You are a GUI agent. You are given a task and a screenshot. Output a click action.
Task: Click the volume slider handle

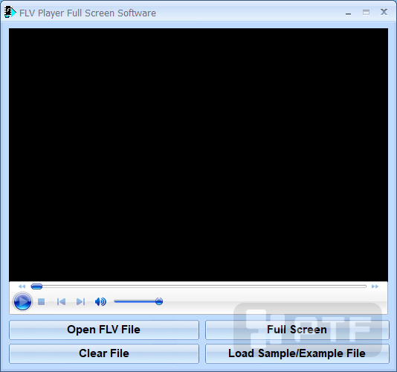(159, 301)
